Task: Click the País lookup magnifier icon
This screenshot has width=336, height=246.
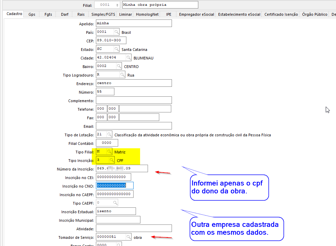Action: (116, 32)
